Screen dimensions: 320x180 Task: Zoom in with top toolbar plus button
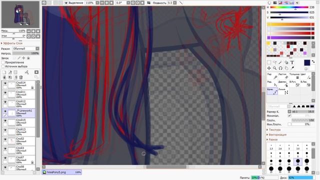[106, 3]
